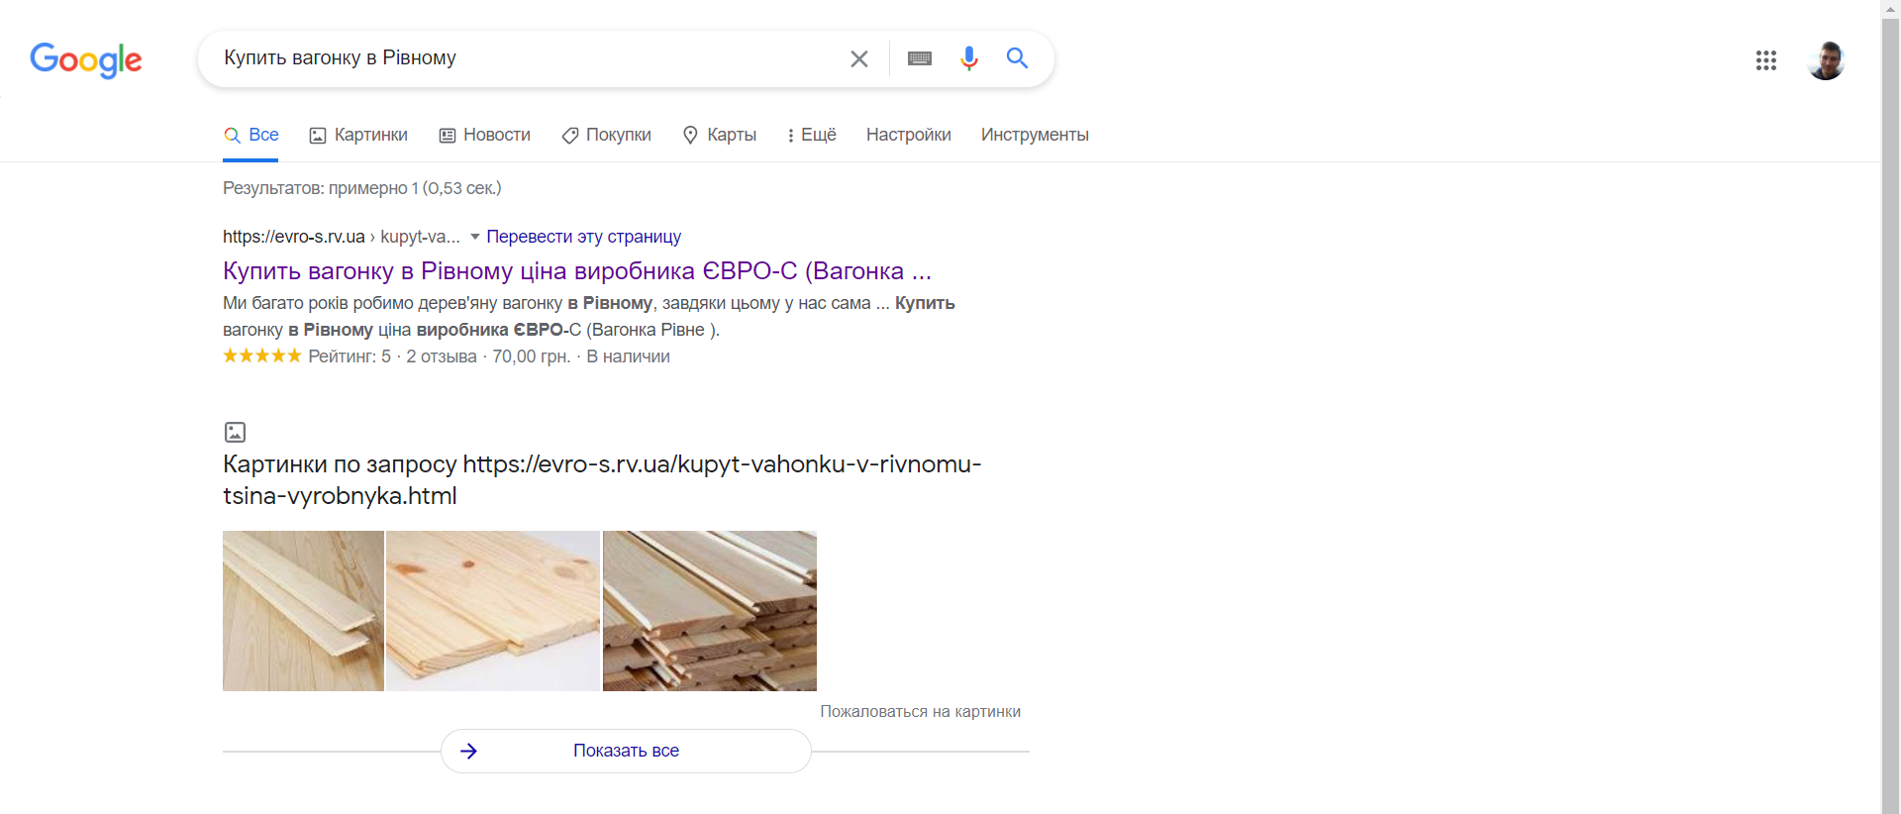The image size is (1901, 814).
Task: Expand the Ещё menu
Action: tap(811, 135)
